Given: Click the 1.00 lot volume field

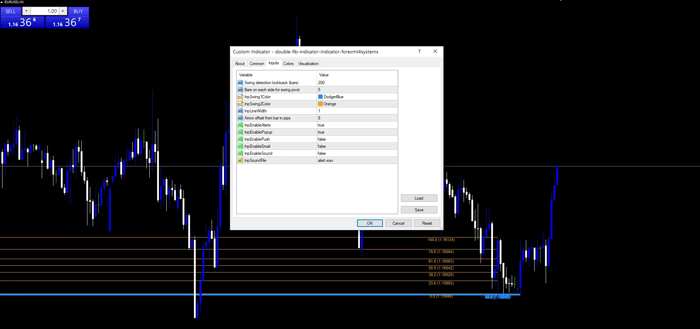Looking at the screenshot, I should tap(45, 11).
